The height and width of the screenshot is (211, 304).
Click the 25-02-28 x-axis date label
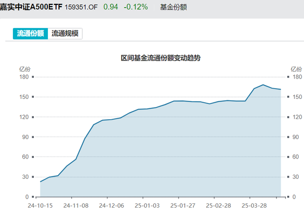click(x=218, y=206)
